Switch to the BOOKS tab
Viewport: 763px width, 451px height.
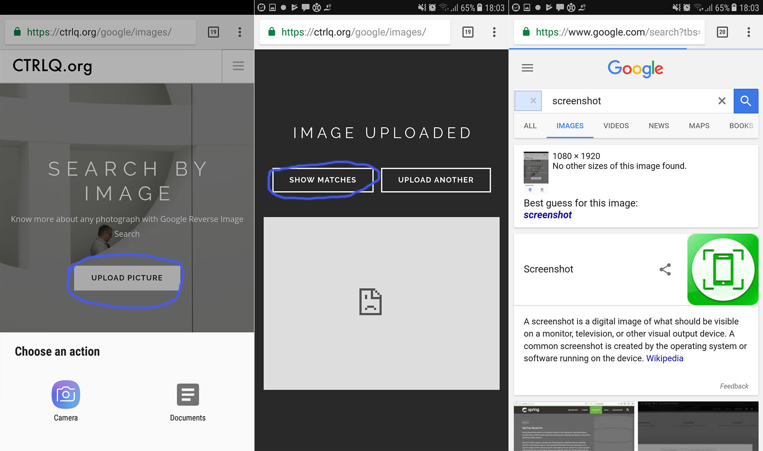(741, 126)
